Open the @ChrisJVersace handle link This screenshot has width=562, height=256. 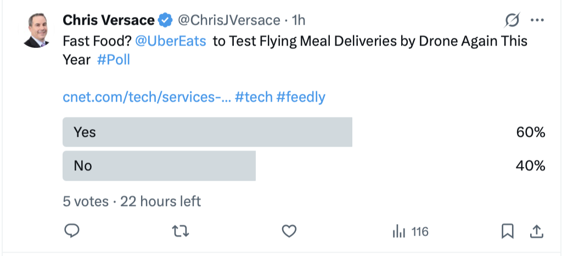229,21
